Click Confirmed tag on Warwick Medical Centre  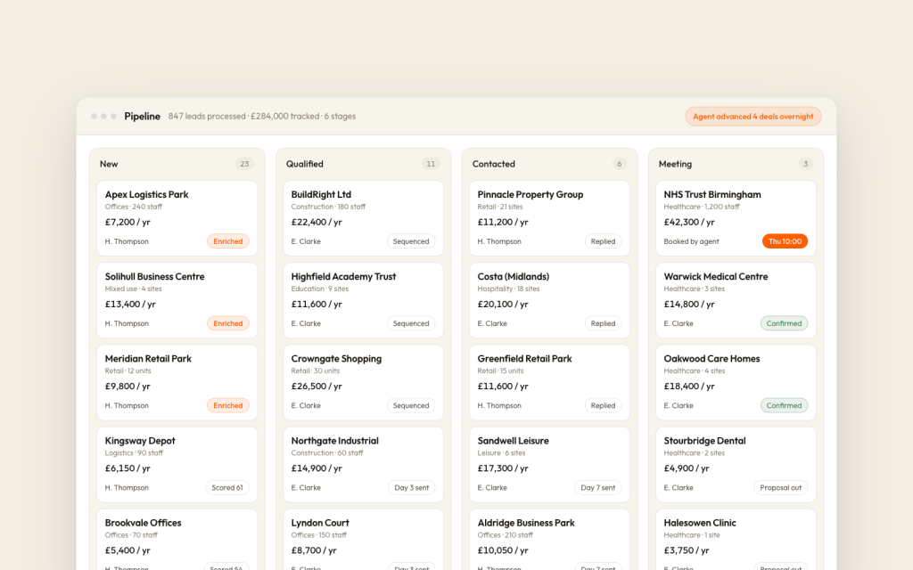point(784,323)
